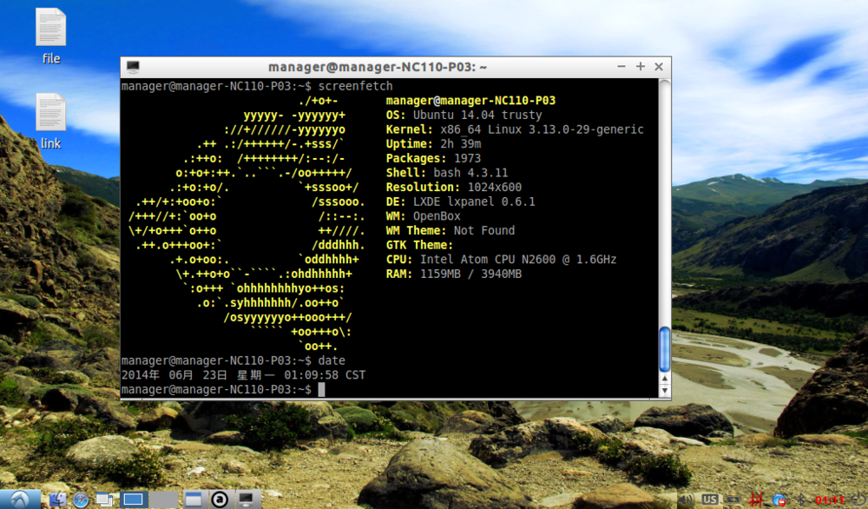Click the 'WM Theme: Not Found' line
This screenshot has height=509, width=868.
[450, 230]
